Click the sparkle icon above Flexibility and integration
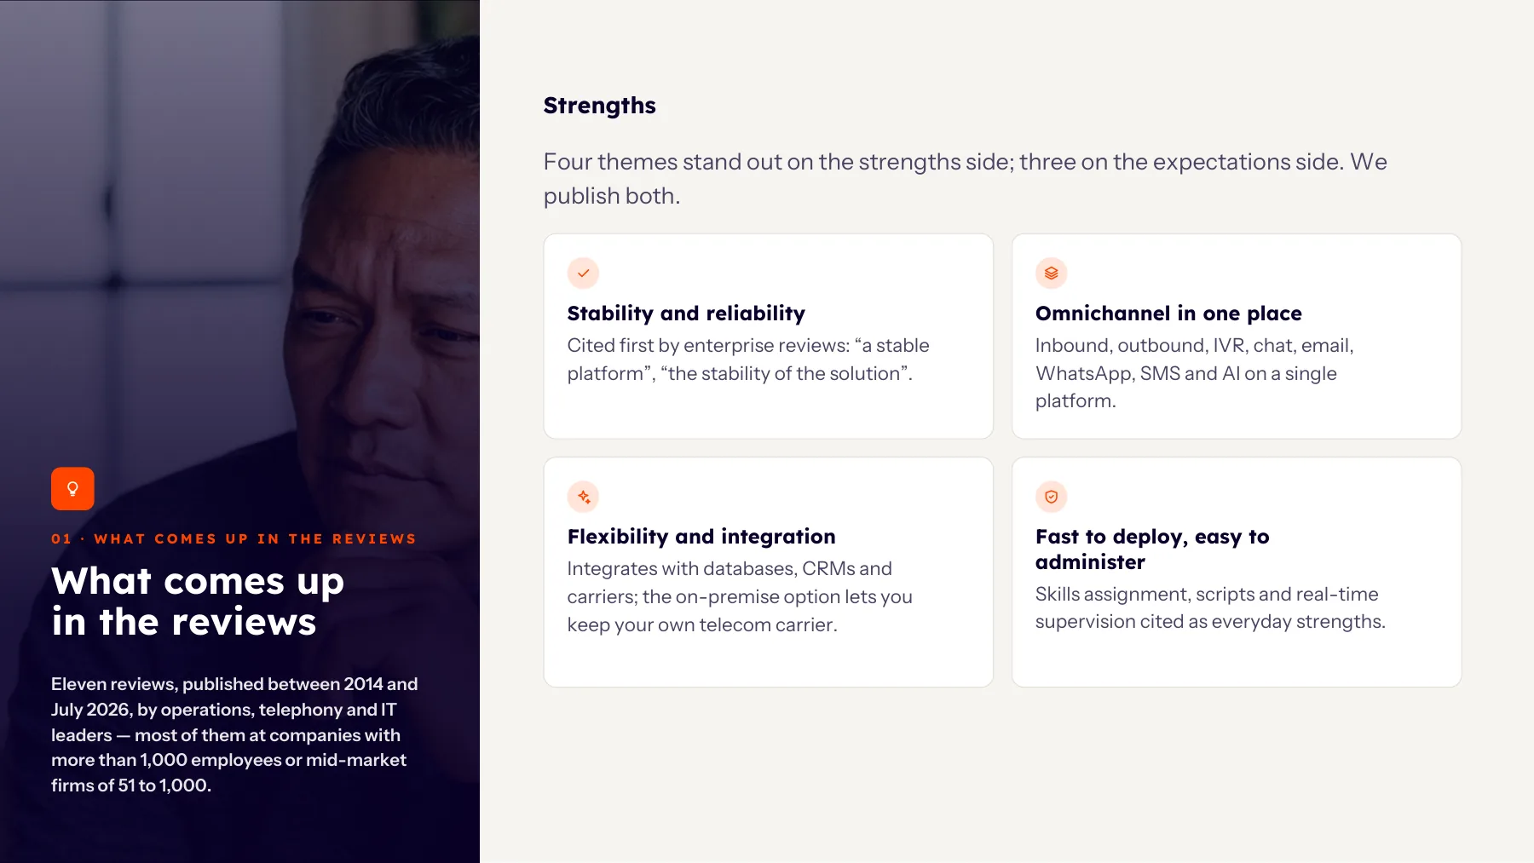 tap(583, 497)
